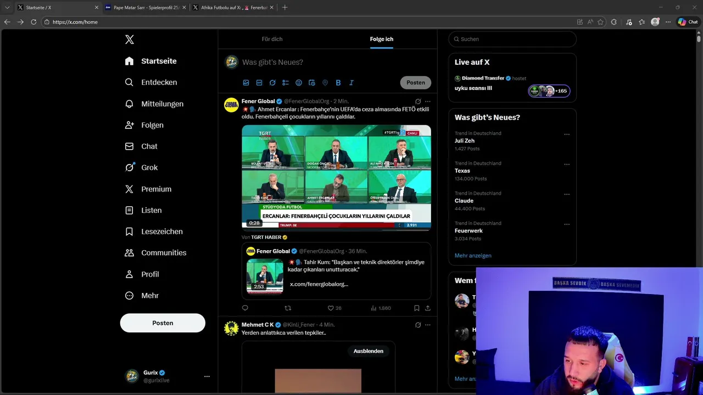Open options for Juli Zeh trend

567,134
